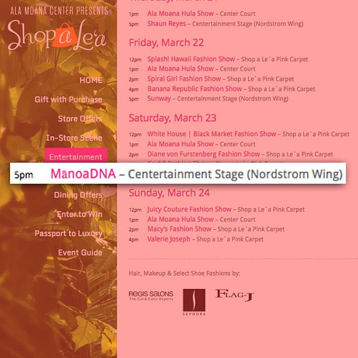358x358 pixels.
Task: Open Splash! Hawaii Fashion Show link
Action: click(x=191, y=59)
